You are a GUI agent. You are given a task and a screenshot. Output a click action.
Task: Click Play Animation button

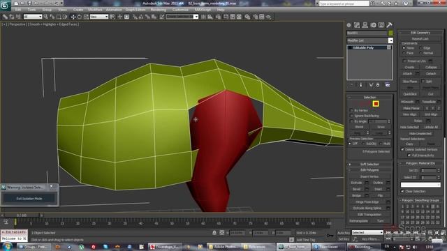[x=402, y=232]
